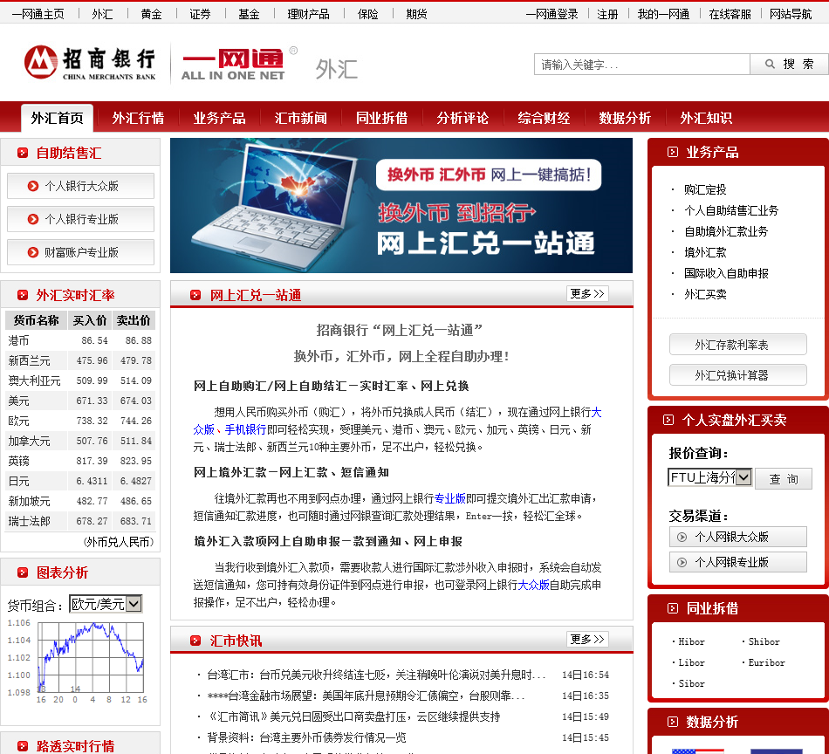This screenshot has width=829, height=754.
Task: Click 保险 in top menu
Action: (368, 14)
